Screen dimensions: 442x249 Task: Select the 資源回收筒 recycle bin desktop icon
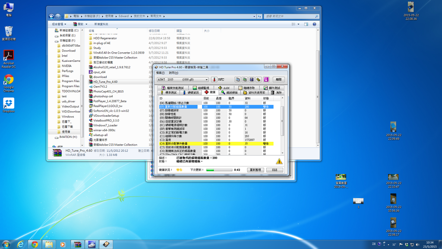(9, 33)
